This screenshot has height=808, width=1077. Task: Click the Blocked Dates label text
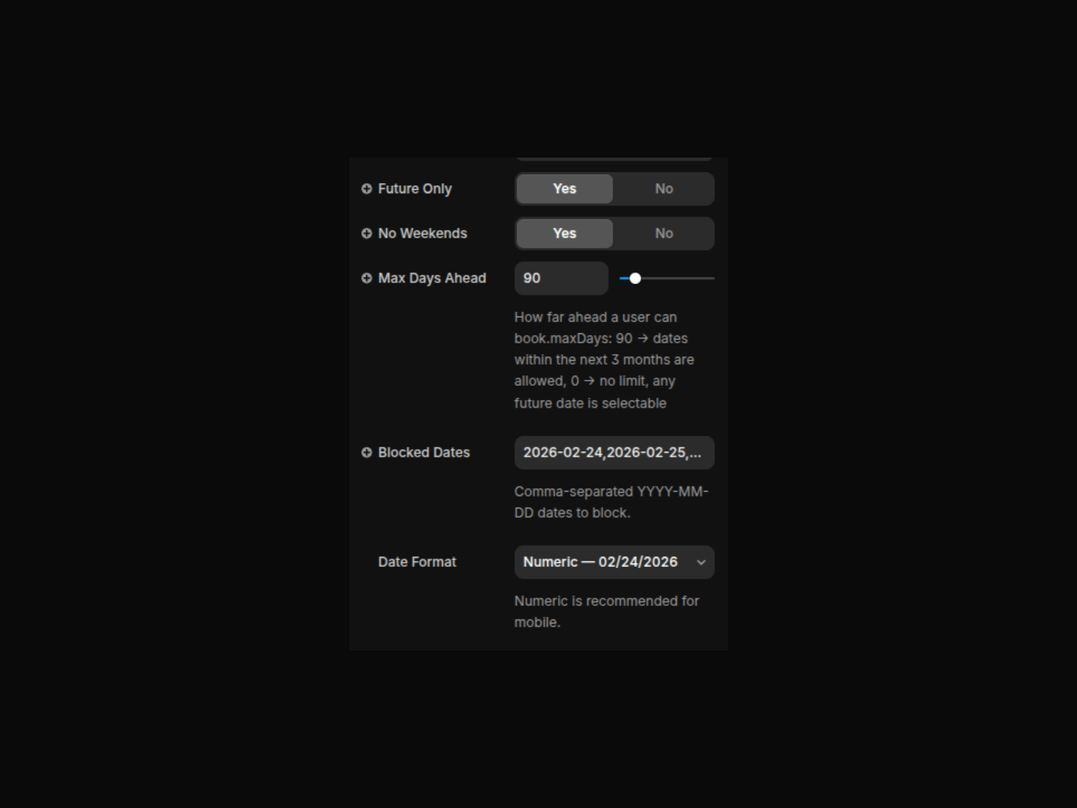point(423,452)
